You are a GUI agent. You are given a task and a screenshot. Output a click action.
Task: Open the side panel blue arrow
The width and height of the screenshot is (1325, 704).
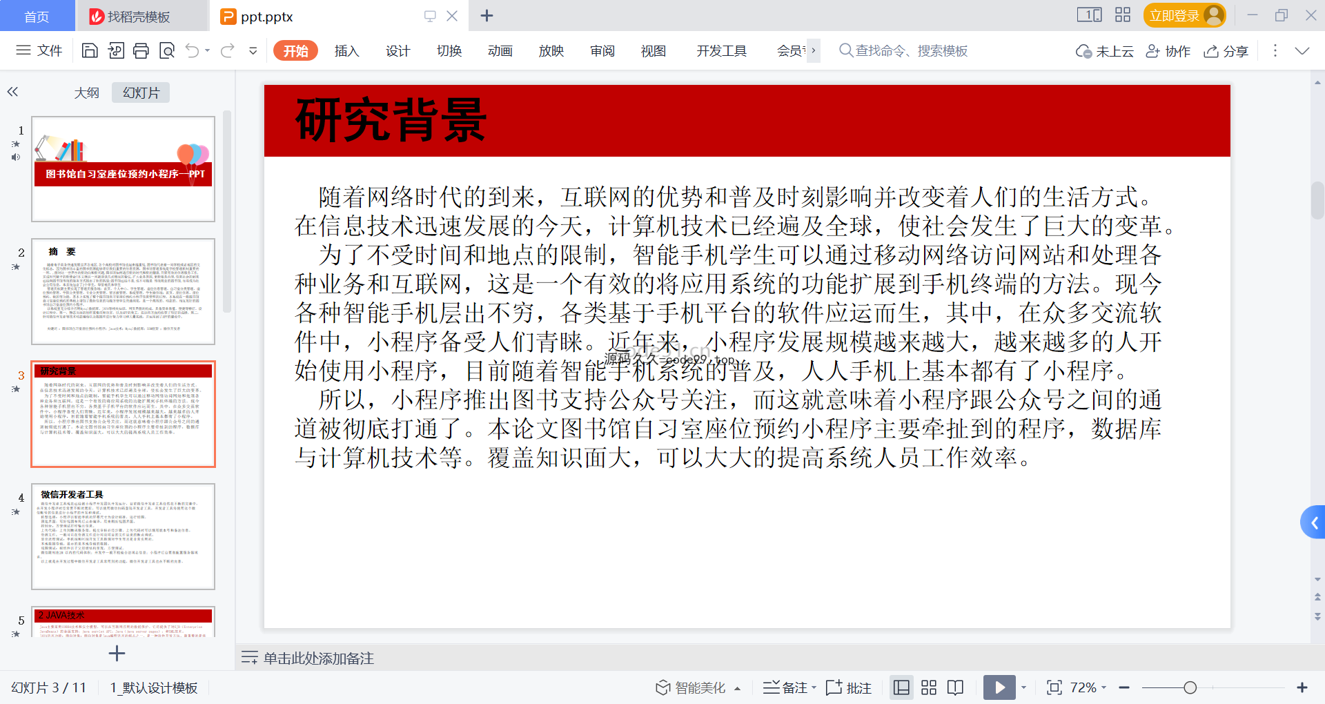(1313, 522)
